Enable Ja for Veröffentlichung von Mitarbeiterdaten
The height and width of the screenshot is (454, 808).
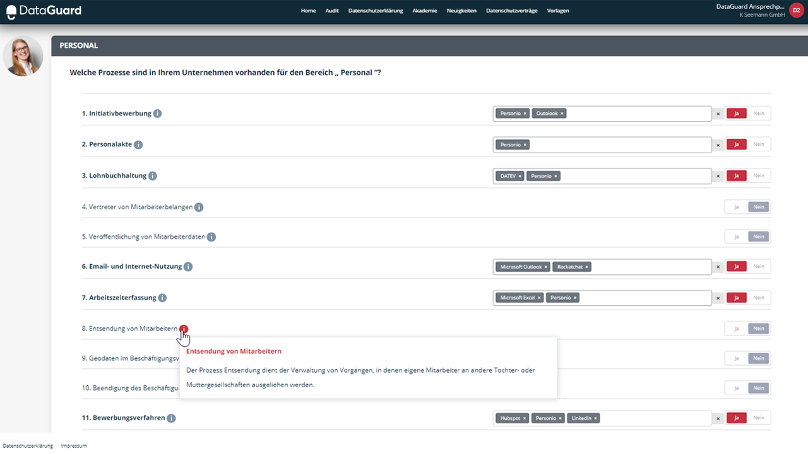pyautogui.click(x=736, y=237)
